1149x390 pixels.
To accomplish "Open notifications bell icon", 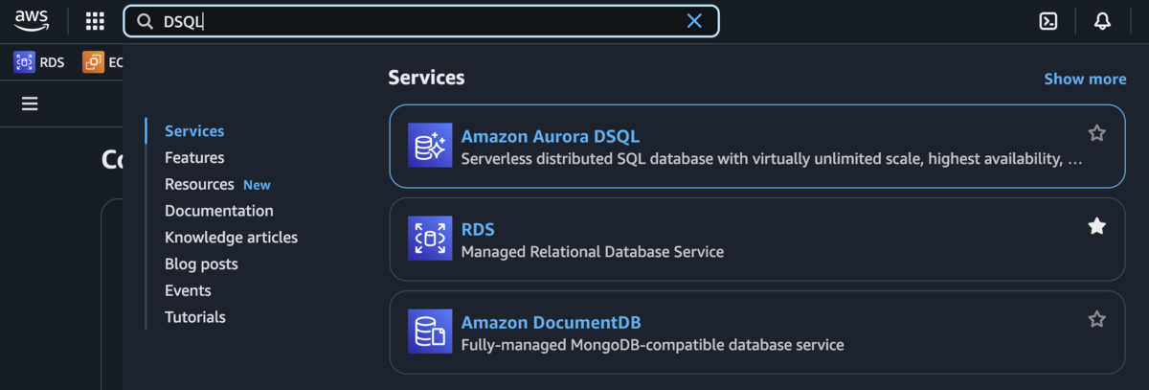I will (1102, 21).
